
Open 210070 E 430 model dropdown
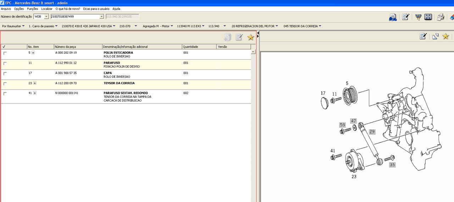point(89,26)
